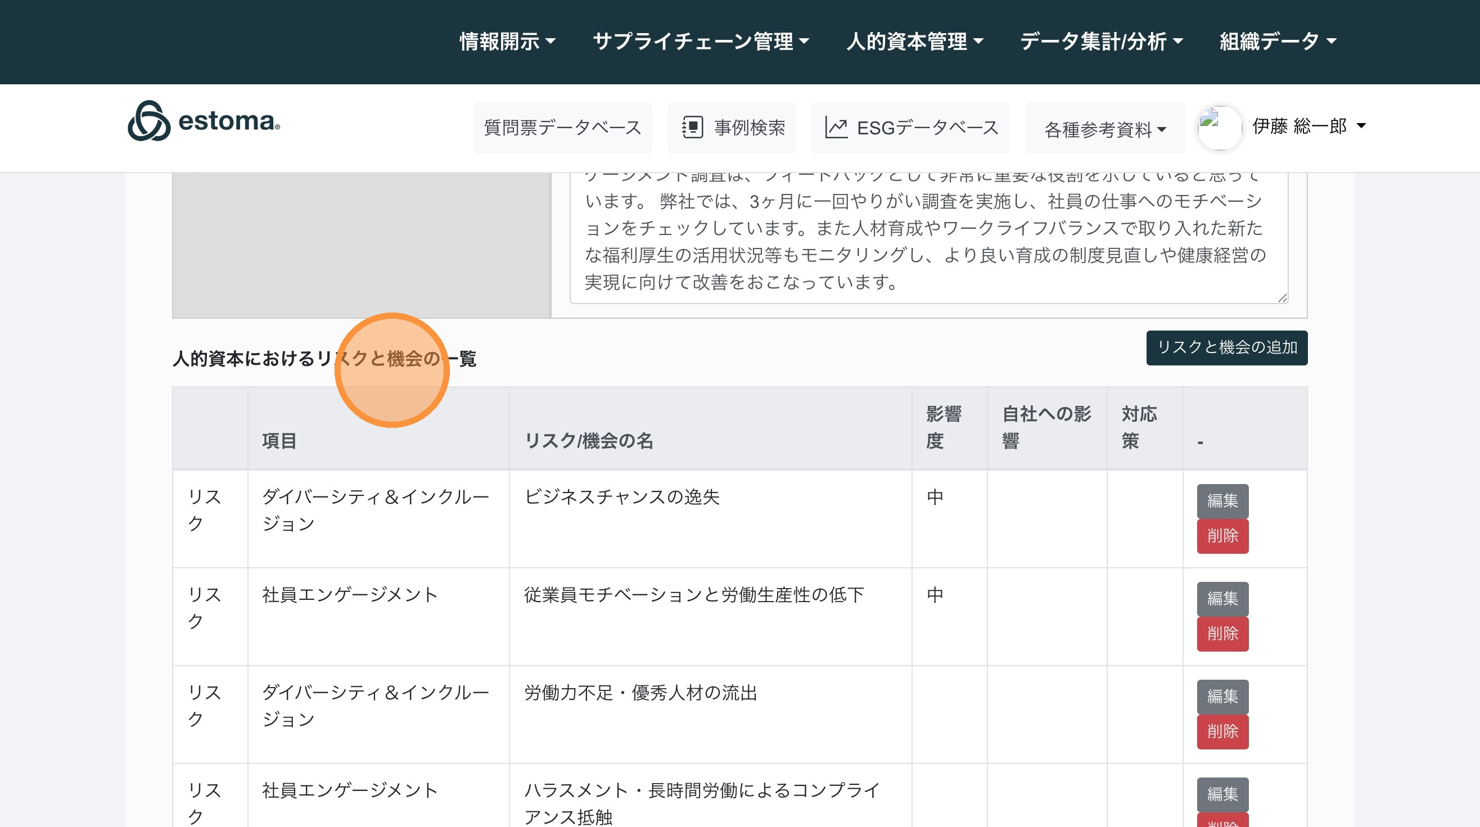Click the textarea resize handle corner
This screenshot has height=827, width=1480.
[1283, 297]
